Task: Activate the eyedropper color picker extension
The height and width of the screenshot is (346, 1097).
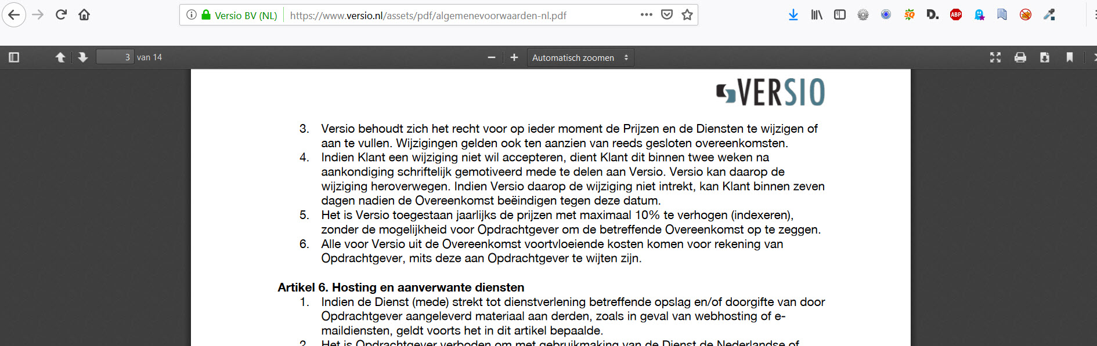Action: click(1049, 15)
